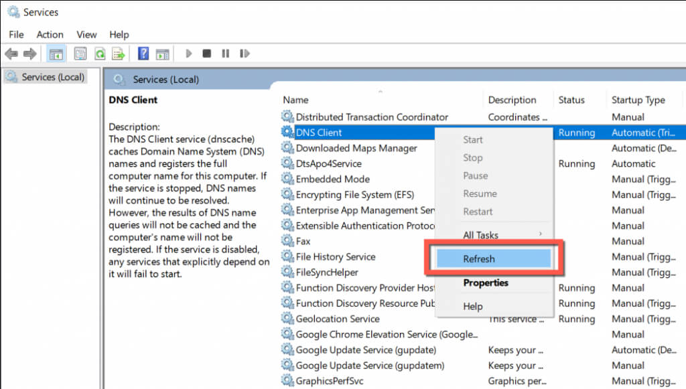Toggle the Show/Hide Console Tree toolbar button

coord(56,54)
